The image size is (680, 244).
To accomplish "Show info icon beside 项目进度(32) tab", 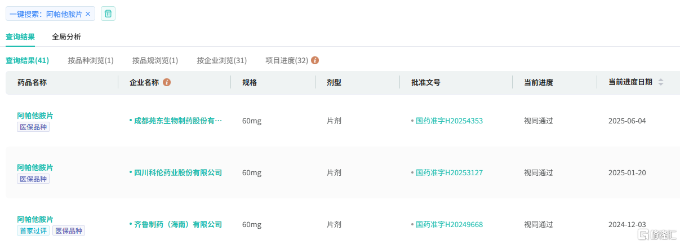I will [315, 60].
